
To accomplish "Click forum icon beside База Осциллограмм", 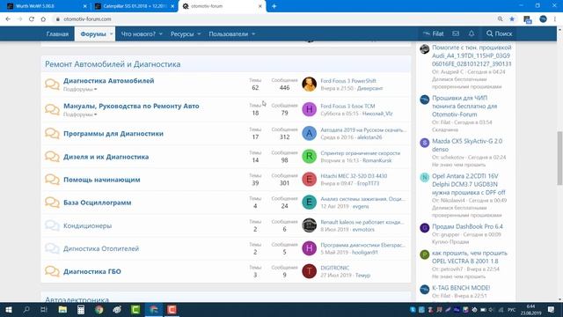I will click(x=52, y=203).
